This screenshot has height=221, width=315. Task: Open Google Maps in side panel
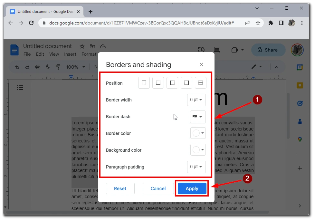coord(300,139)
